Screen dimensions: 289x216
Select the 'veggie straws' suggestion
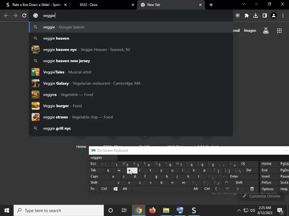pos(131,117)
